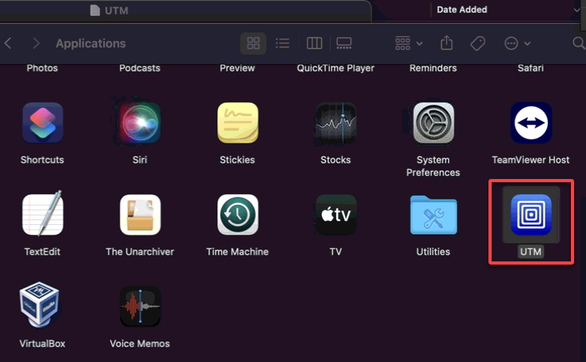Launch the VirtualBox app
This screenshot has width=586, height=362.
(x=42, y=307)
